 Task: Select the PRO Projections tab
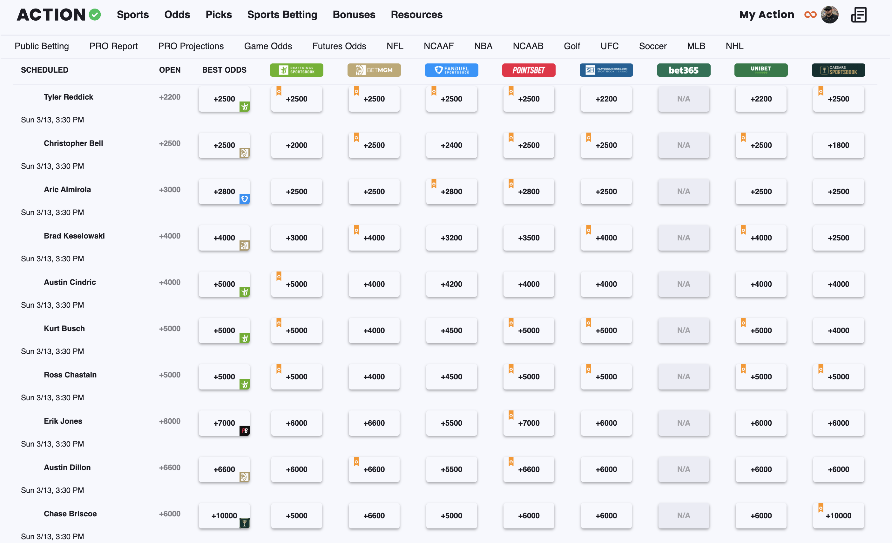click(191, 46)
